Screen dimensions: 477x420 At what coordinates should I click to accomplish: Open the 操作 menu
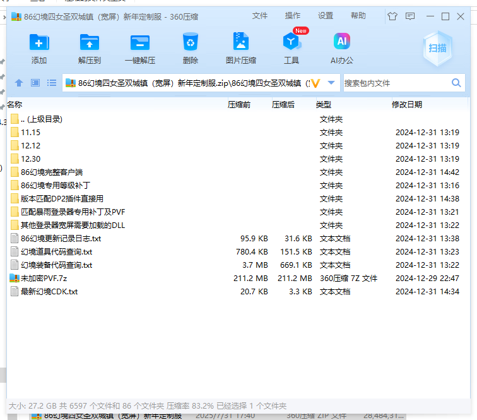point(293,16)
